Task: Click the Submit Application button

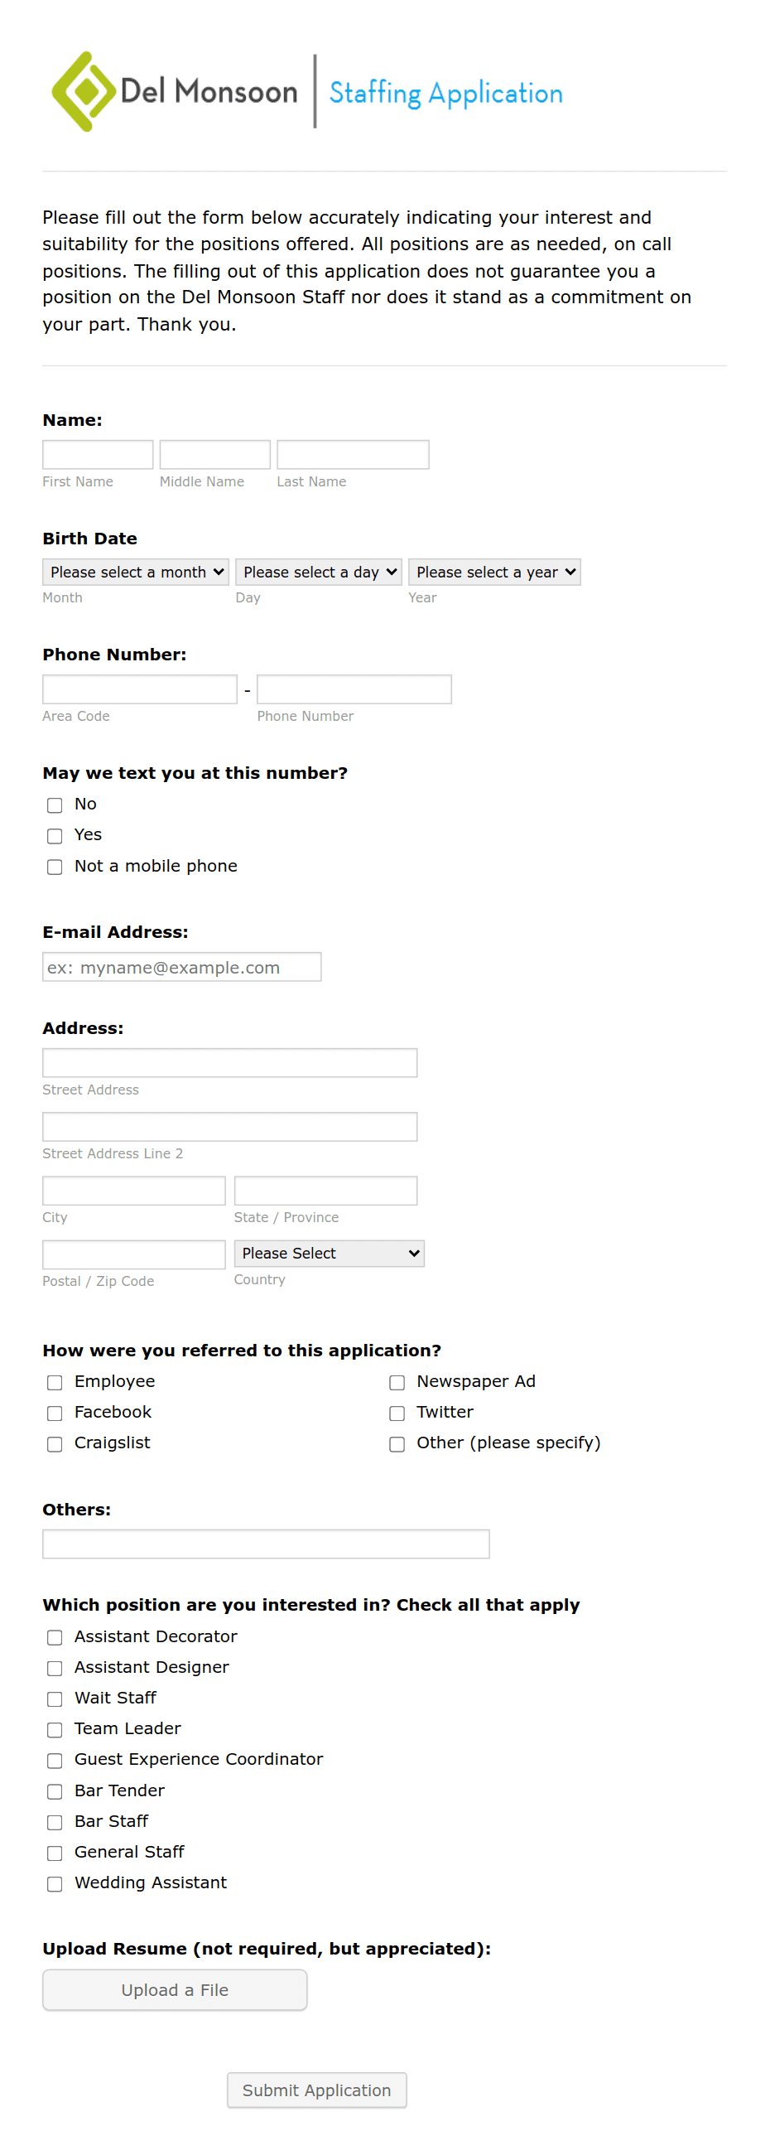Action: [316, 2090]
